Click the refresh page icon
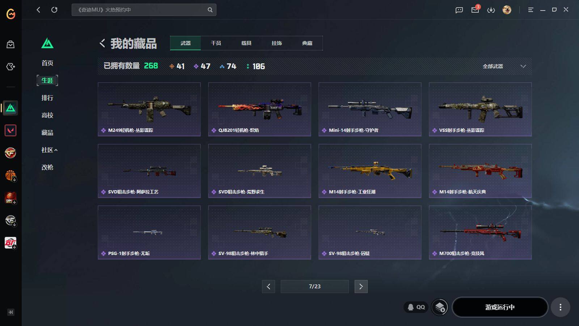The width and height of the screenshot is (579, 326). coord(54,10)
